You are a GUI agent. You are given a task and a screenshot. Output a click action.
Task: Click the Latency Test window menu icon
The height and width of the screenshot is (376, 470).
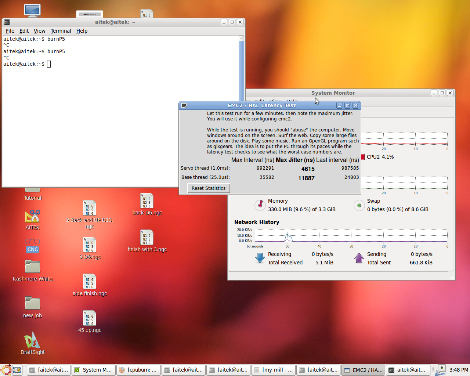(184, 105)
